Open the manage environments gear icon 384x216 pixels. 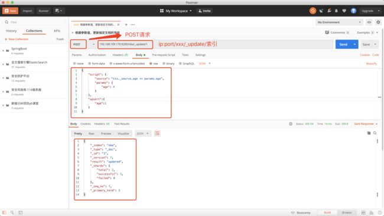click(378, 22)
